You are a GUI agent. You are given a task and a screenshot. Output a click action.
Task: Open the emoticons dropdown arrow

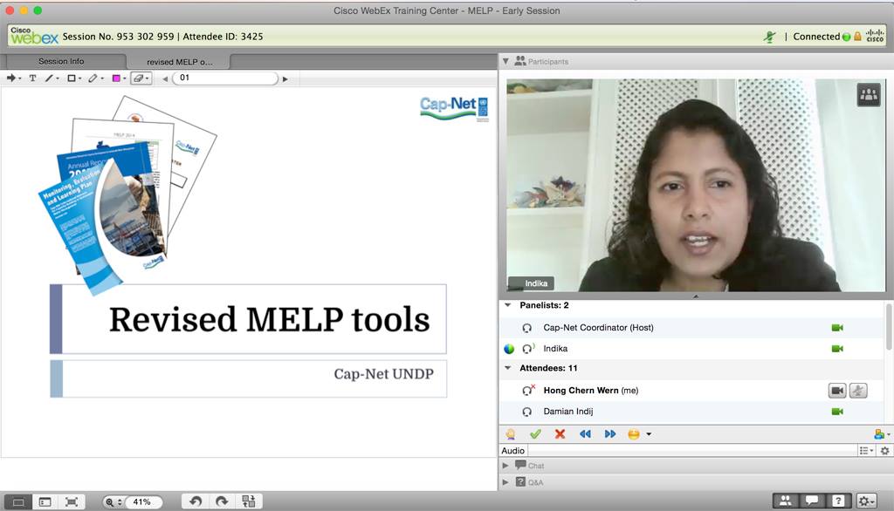pyautogui.click(x=649, y=434)
